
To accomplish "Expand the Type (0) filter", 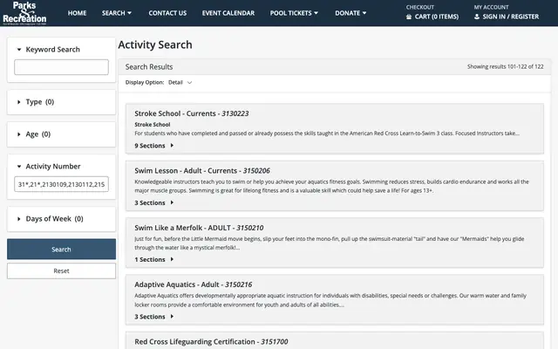I will coord(36,102).
